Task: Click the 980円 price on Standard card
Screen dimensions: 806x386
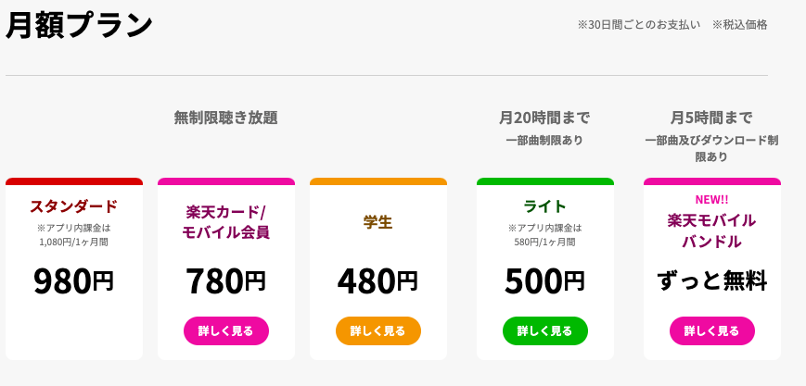Action: tap(74, 281)
